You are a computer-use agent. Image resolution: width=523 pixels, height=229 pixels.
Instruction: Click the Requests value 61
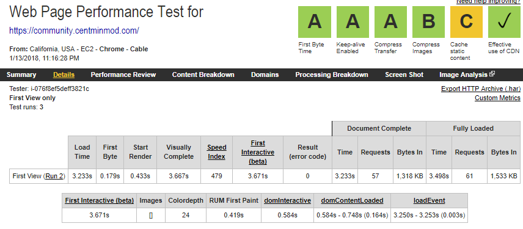pos(469,176)
